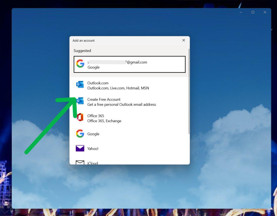This screenshot has width=277, height=216.
Task: Click the Outlook icon beside Create Free Account
Action: pyautogui.click(x=80, y=101)
